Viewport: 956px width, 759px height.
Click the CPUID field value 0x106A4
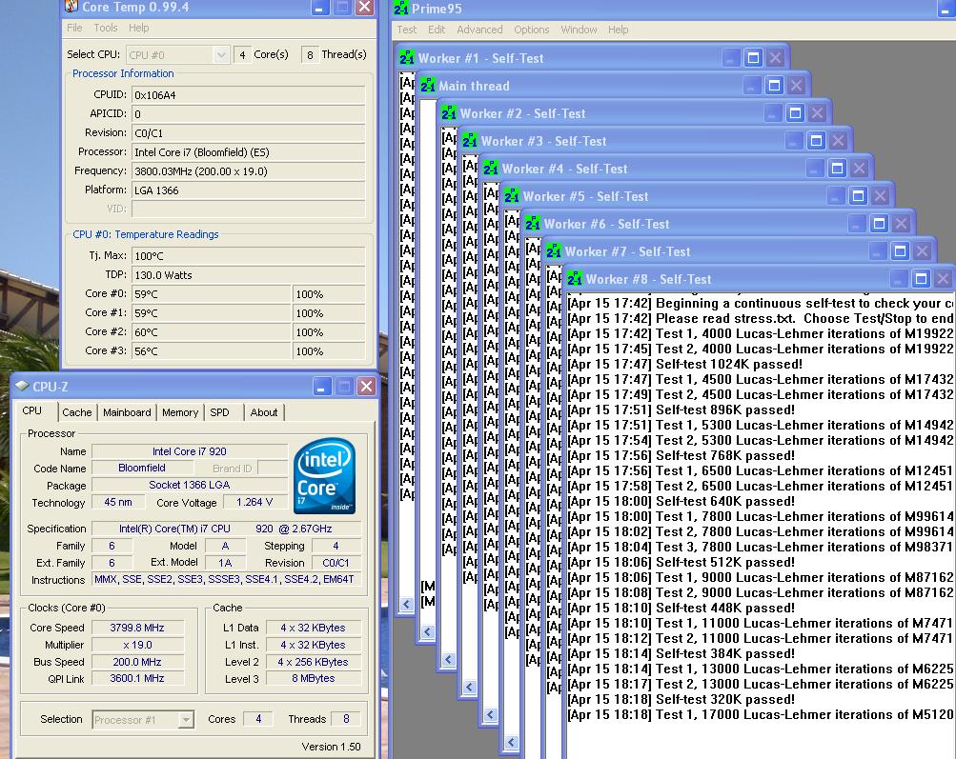click(248, 95)
